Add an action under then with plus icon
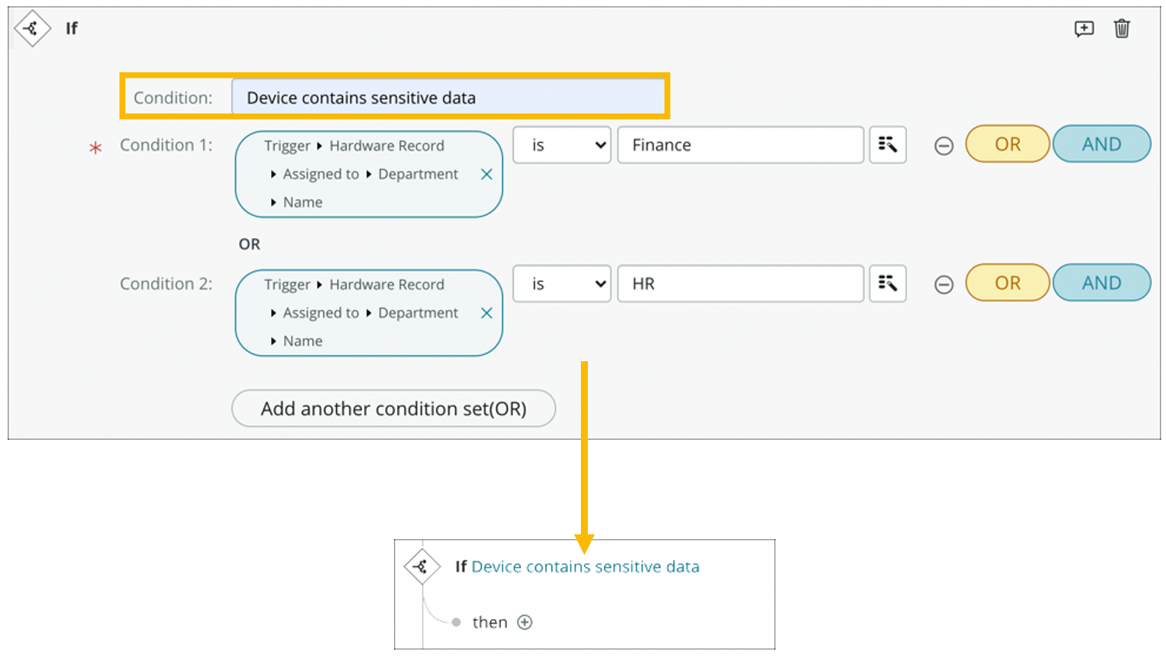This screenshot has width=1166, height=660. [525, 622]
